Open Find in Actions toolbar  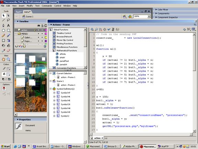pos(96,30)
